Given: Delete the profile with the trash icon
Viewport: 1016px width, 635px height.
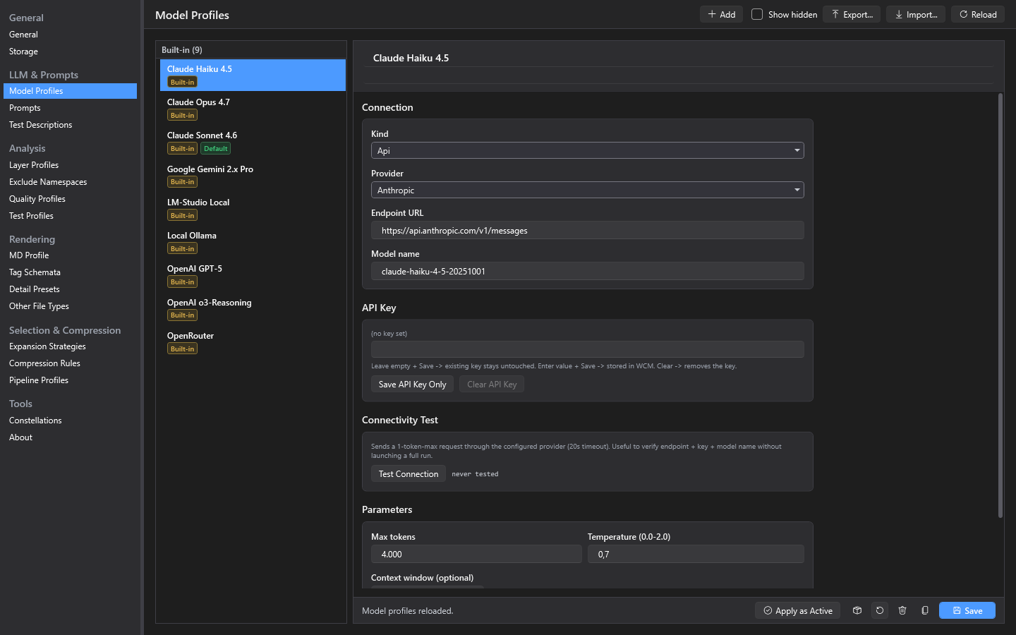Looking at the screenshot, I should tap(902, 610).
